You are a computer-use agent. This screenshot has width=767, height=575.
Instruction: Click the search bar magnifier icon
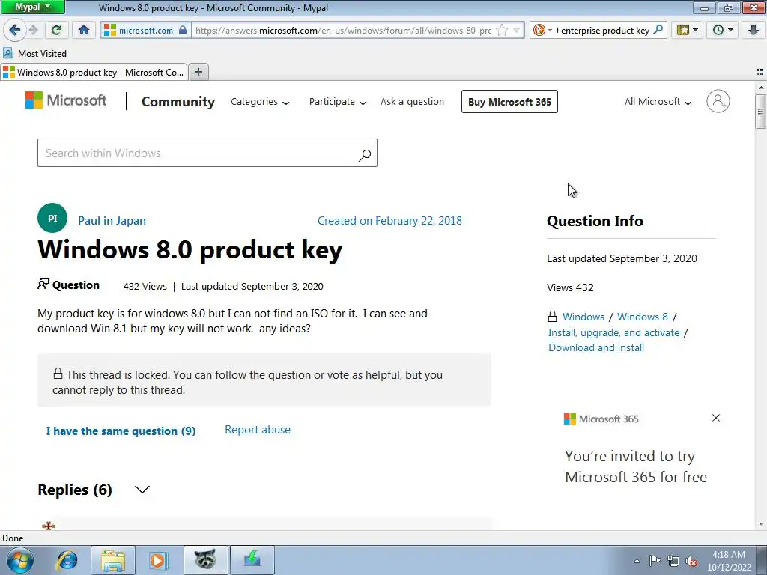pos(658,30)
